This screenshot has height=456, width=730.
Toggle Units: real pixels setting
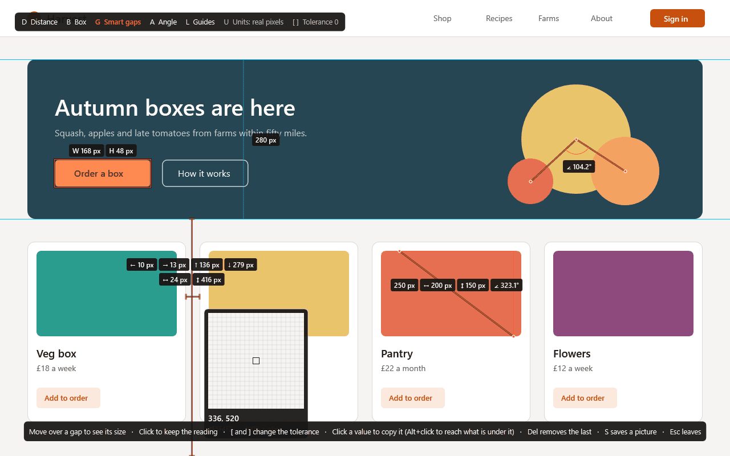pos(254,22)
